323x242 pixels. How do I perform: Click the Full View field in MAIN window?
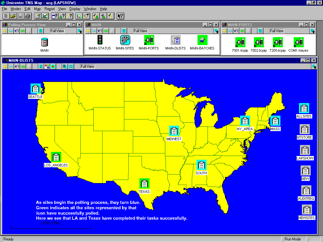coord(140,31)
